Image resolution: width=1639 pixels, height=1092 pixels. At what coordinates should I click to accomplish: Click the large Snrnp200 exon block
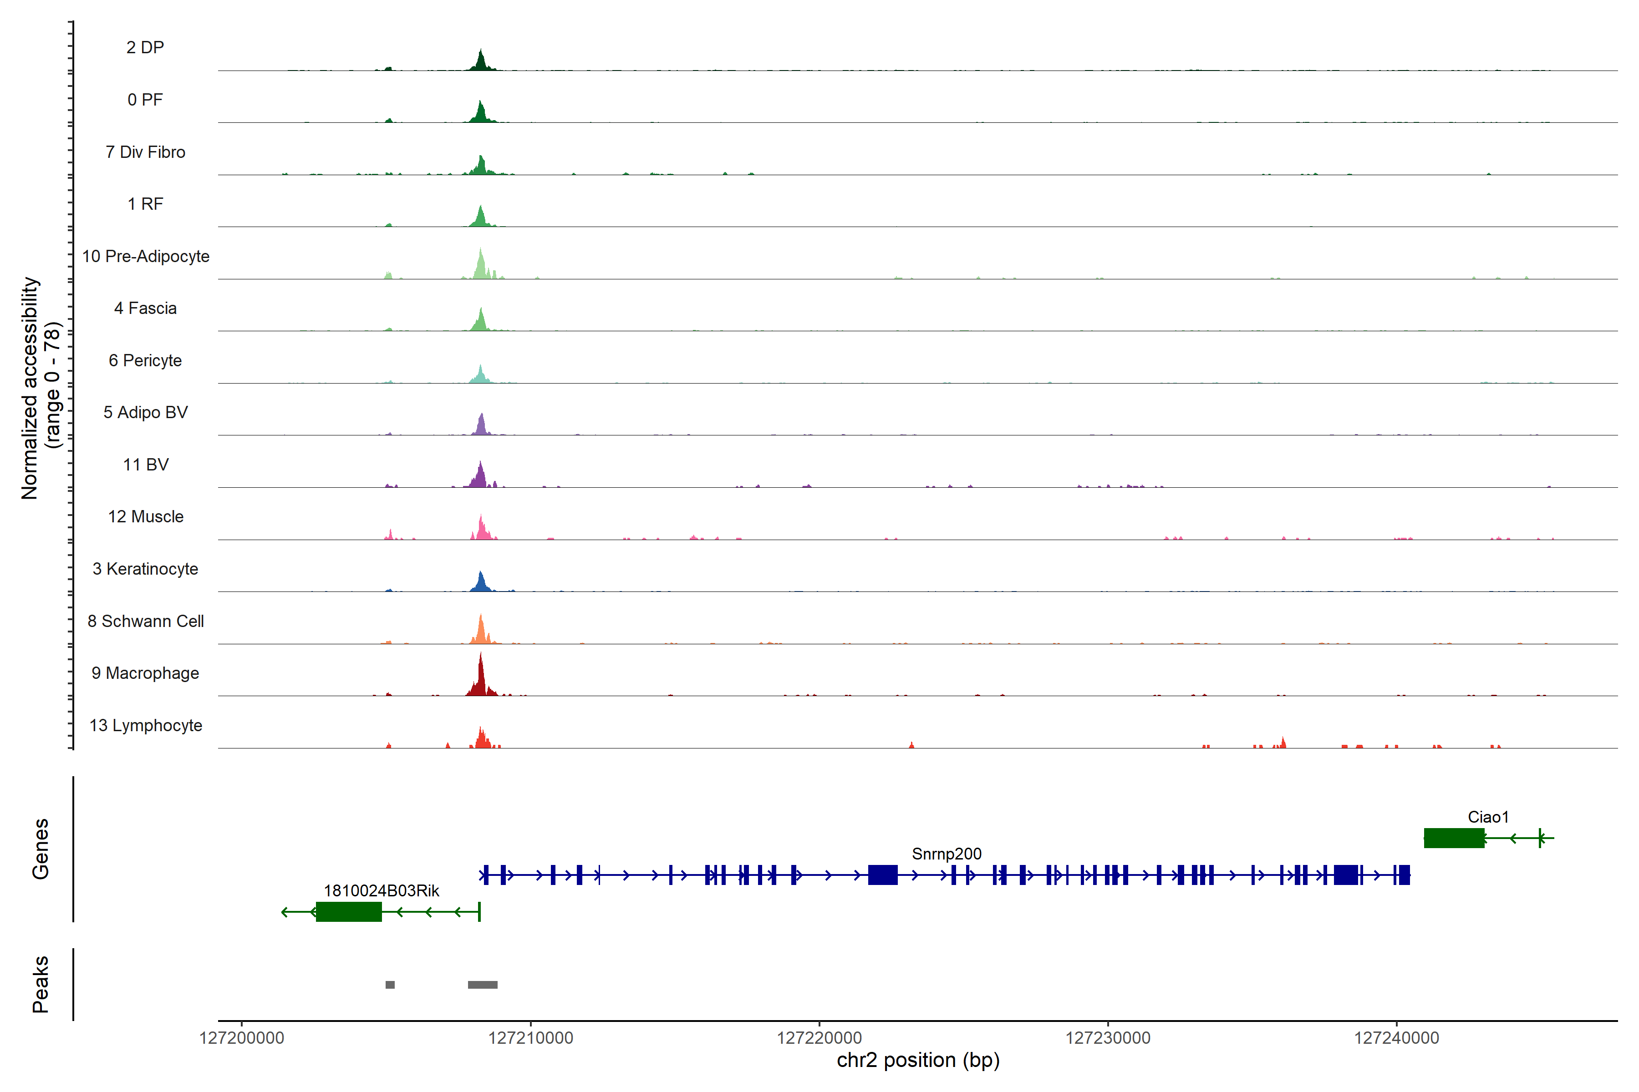click(x=882, y=875)
